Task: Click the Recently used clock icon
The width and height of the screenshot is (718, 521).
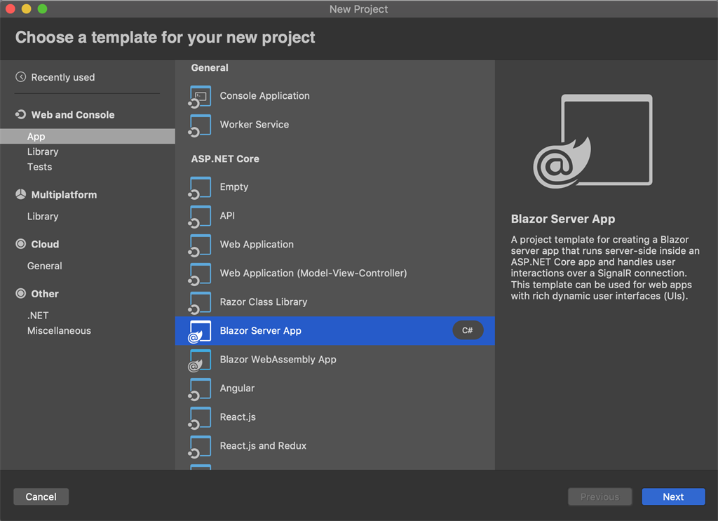Action: (x=21, y=77)
